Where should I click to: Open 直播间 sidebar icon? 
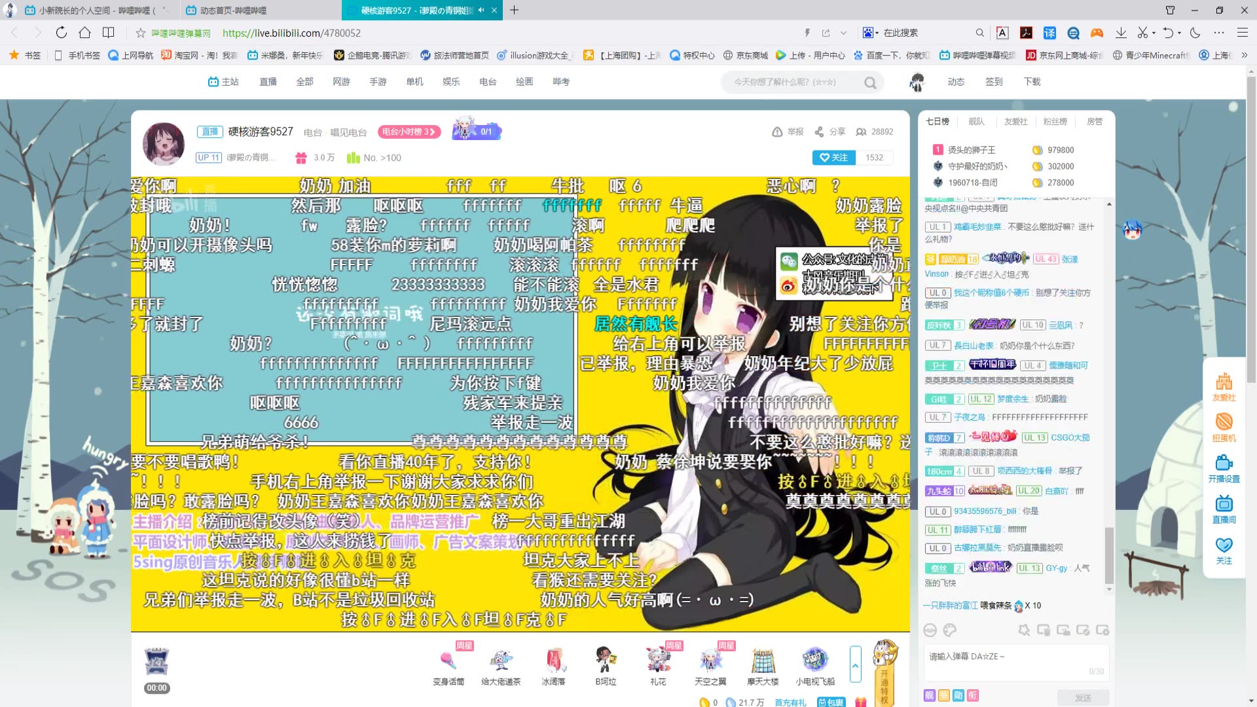click(x=1224, y=509)
